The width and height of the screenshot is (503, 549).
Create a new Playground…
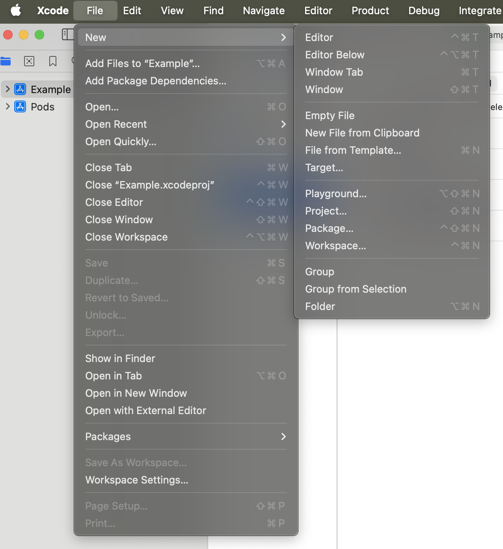pyautogui.click(x=392, y=194)
